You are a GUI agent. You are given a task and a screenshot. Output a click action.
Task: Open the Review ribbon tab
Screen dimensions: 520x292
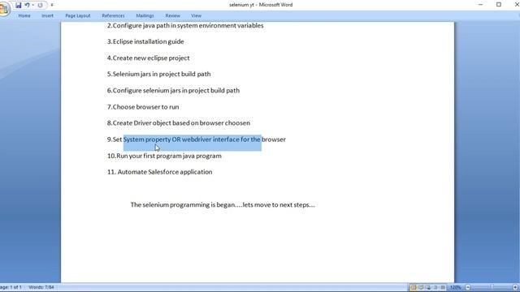[x=172, y=15]
